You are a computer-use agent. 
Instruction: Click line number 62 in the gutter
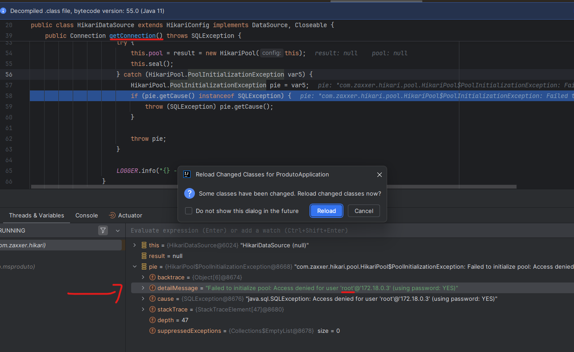(9, 139)
